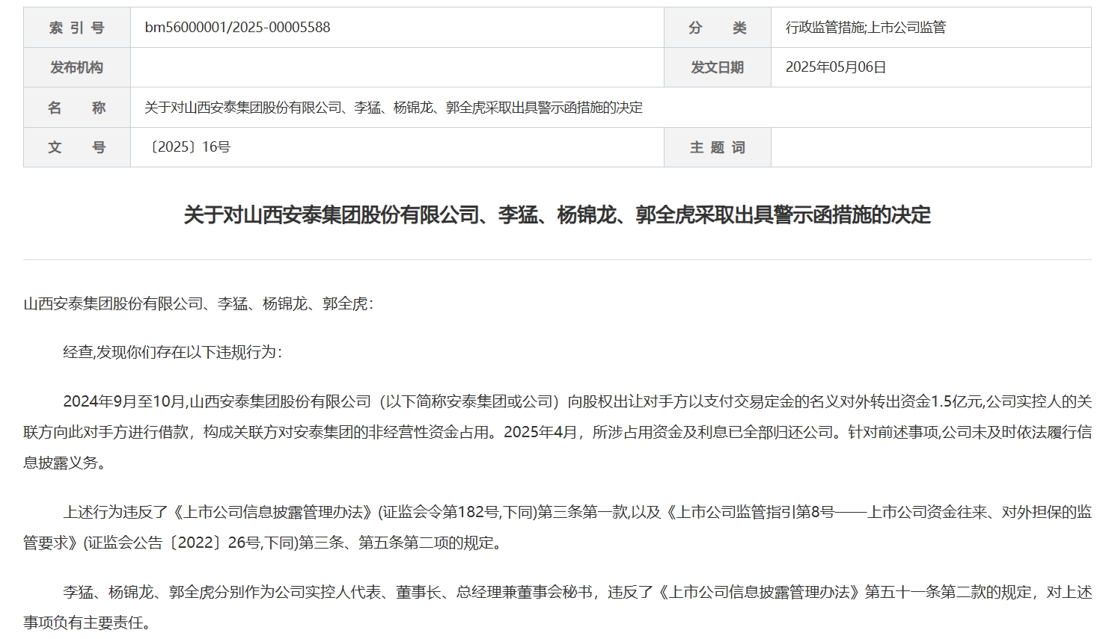The image size is (1115, 639).
Task: Click the text 息披露义务。
Action: pyautogui.click(x=64, y=463)
